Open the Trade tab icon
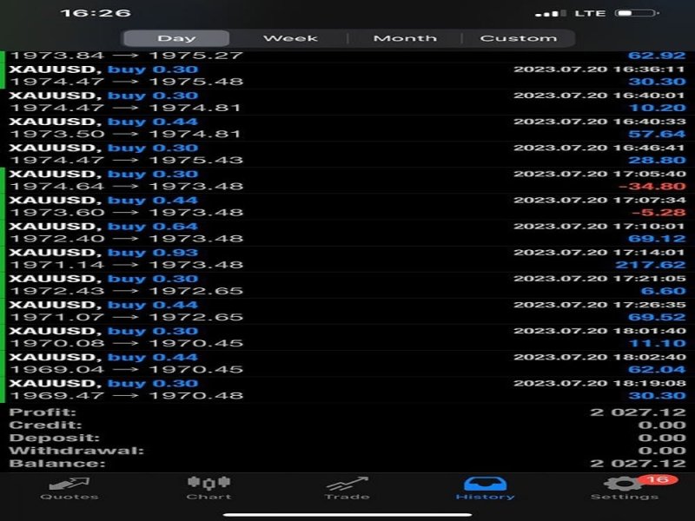Image resolution: width=695 pixels, height=521 pixels. (347, 484)
